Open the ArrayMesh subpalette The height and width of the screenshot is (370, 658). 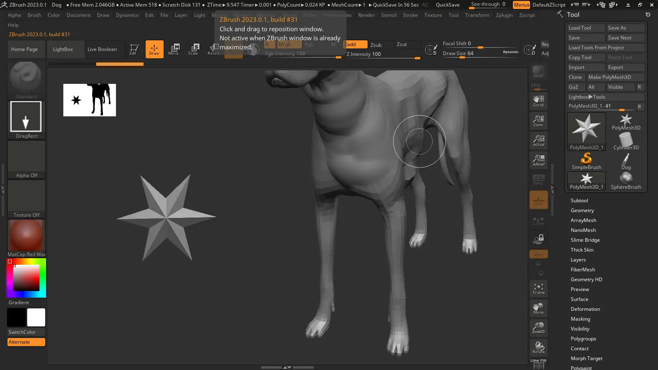tap(583, 220)
